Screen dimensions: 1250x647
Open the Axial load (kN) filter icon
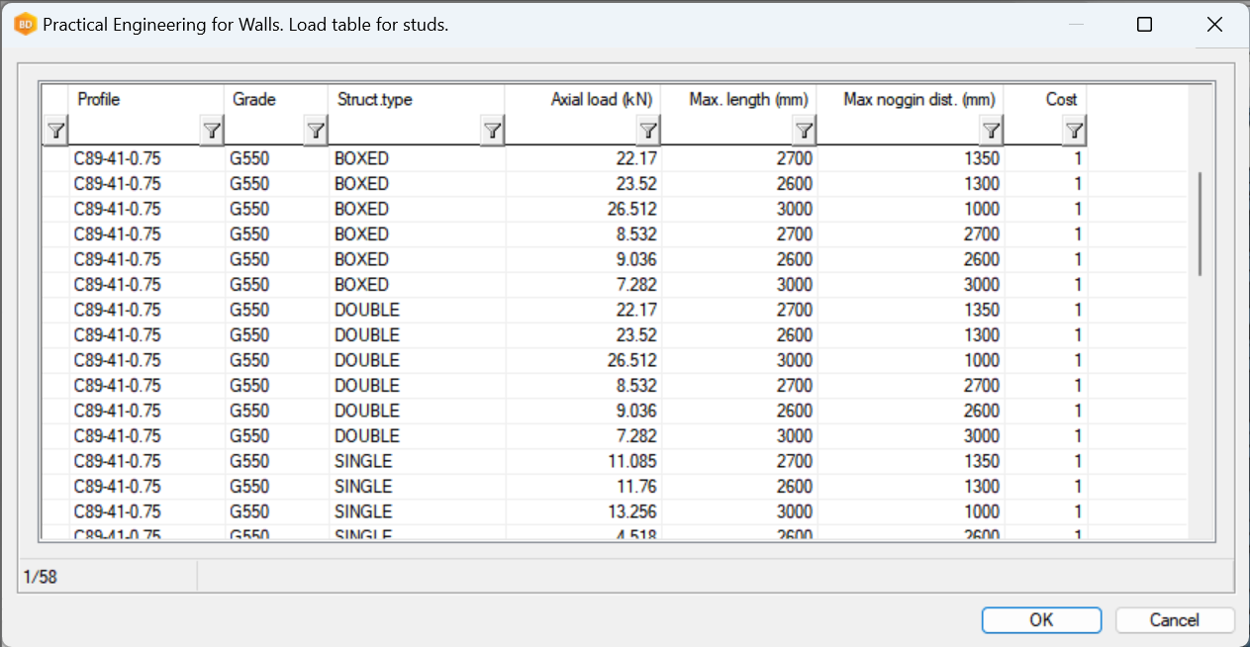[648, 131]
